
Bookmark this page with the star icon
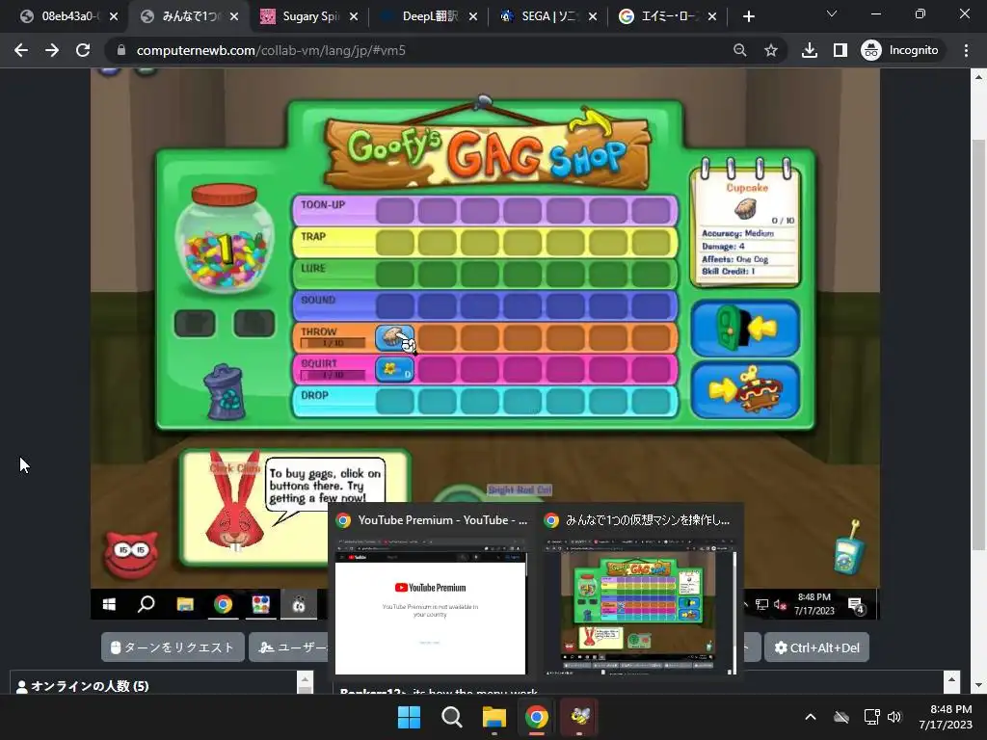[771, 50]
